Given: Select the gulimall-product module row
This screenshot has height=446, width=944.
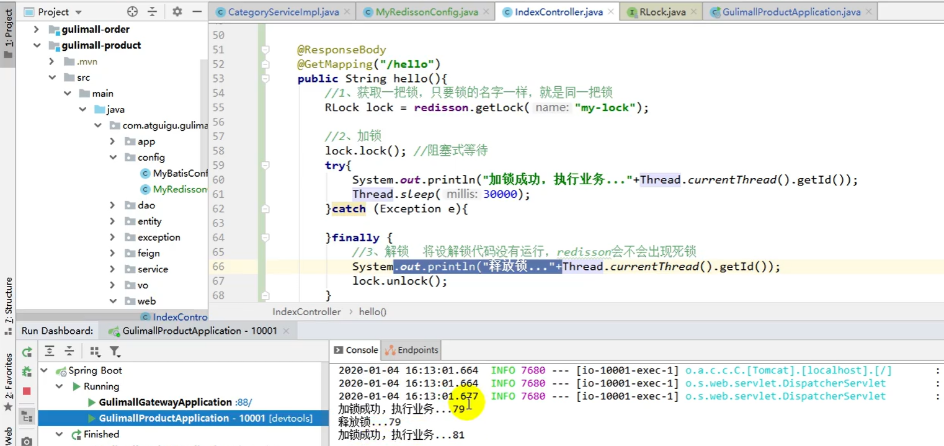Looking at the screenshot, I should click(112, 45).
